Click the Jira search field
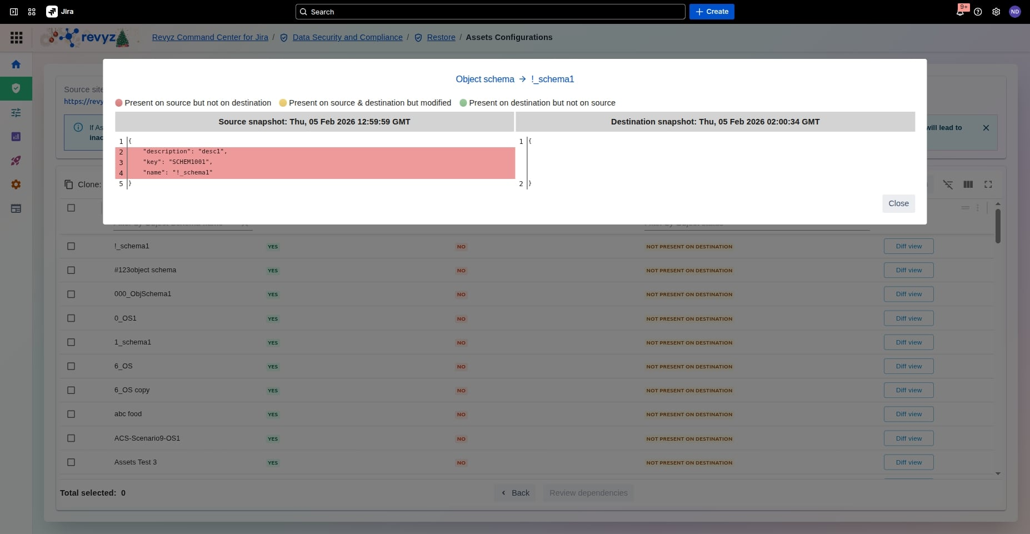The image size is (1030, 534). click(490, 12)
